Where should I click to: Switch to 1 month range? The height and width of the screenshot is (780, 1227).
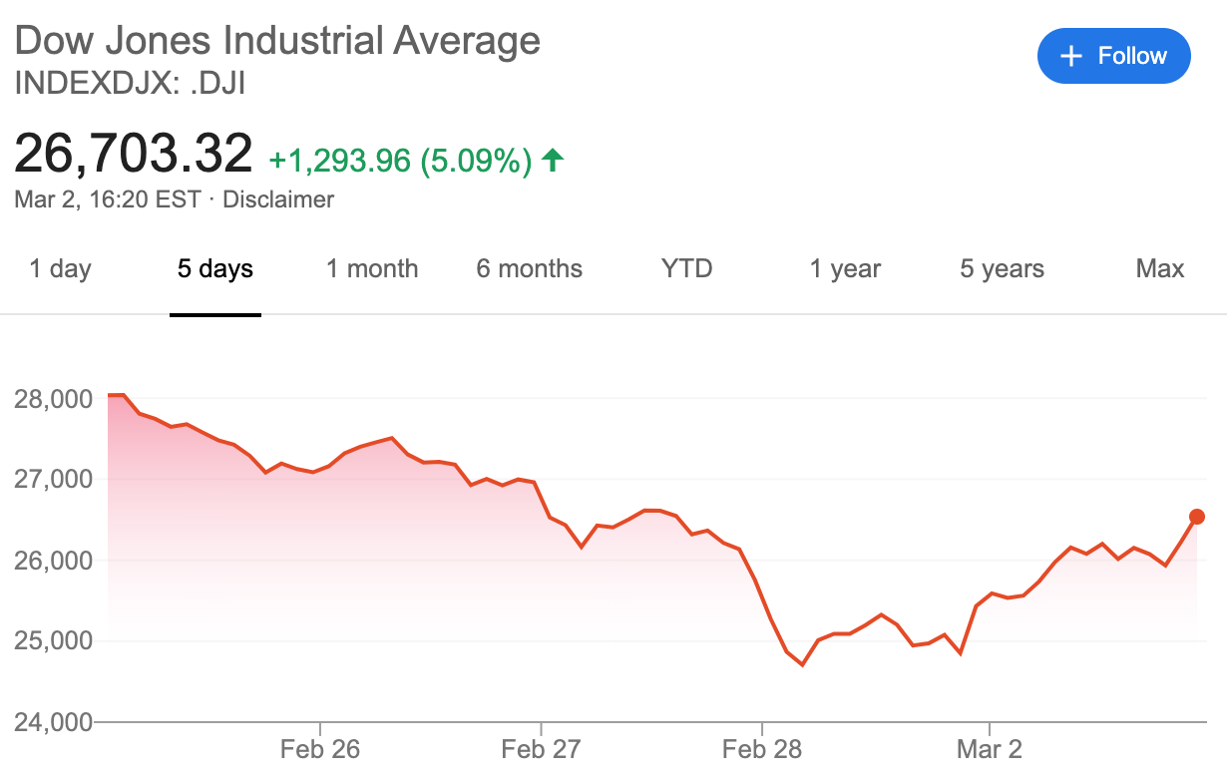(372, 268)
